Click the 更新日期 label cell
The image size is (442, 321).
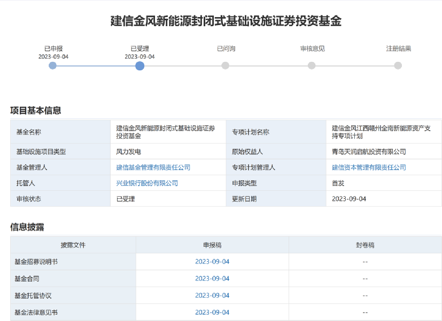point(276,199)
